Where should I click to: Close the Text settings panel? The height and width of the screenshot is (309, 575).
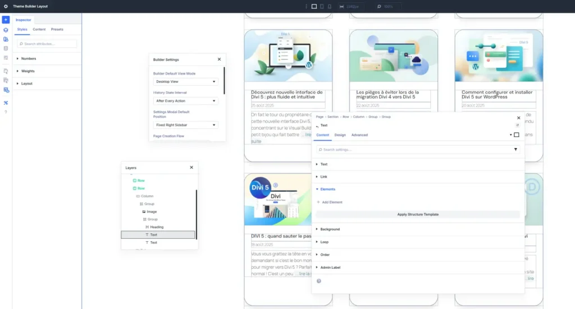point(518,118)
